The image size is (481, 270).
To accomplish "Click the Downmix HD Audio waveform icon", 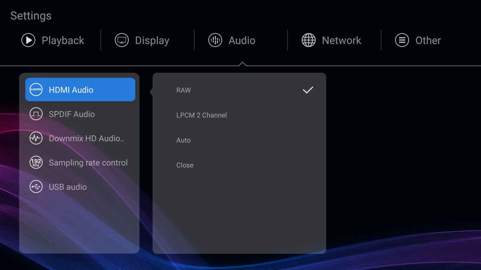I will click(x=36, y=138).
